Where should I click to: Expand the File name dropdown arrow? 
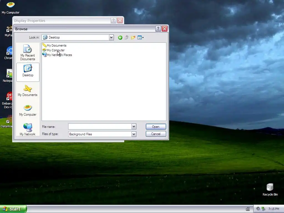pos(134,126)
